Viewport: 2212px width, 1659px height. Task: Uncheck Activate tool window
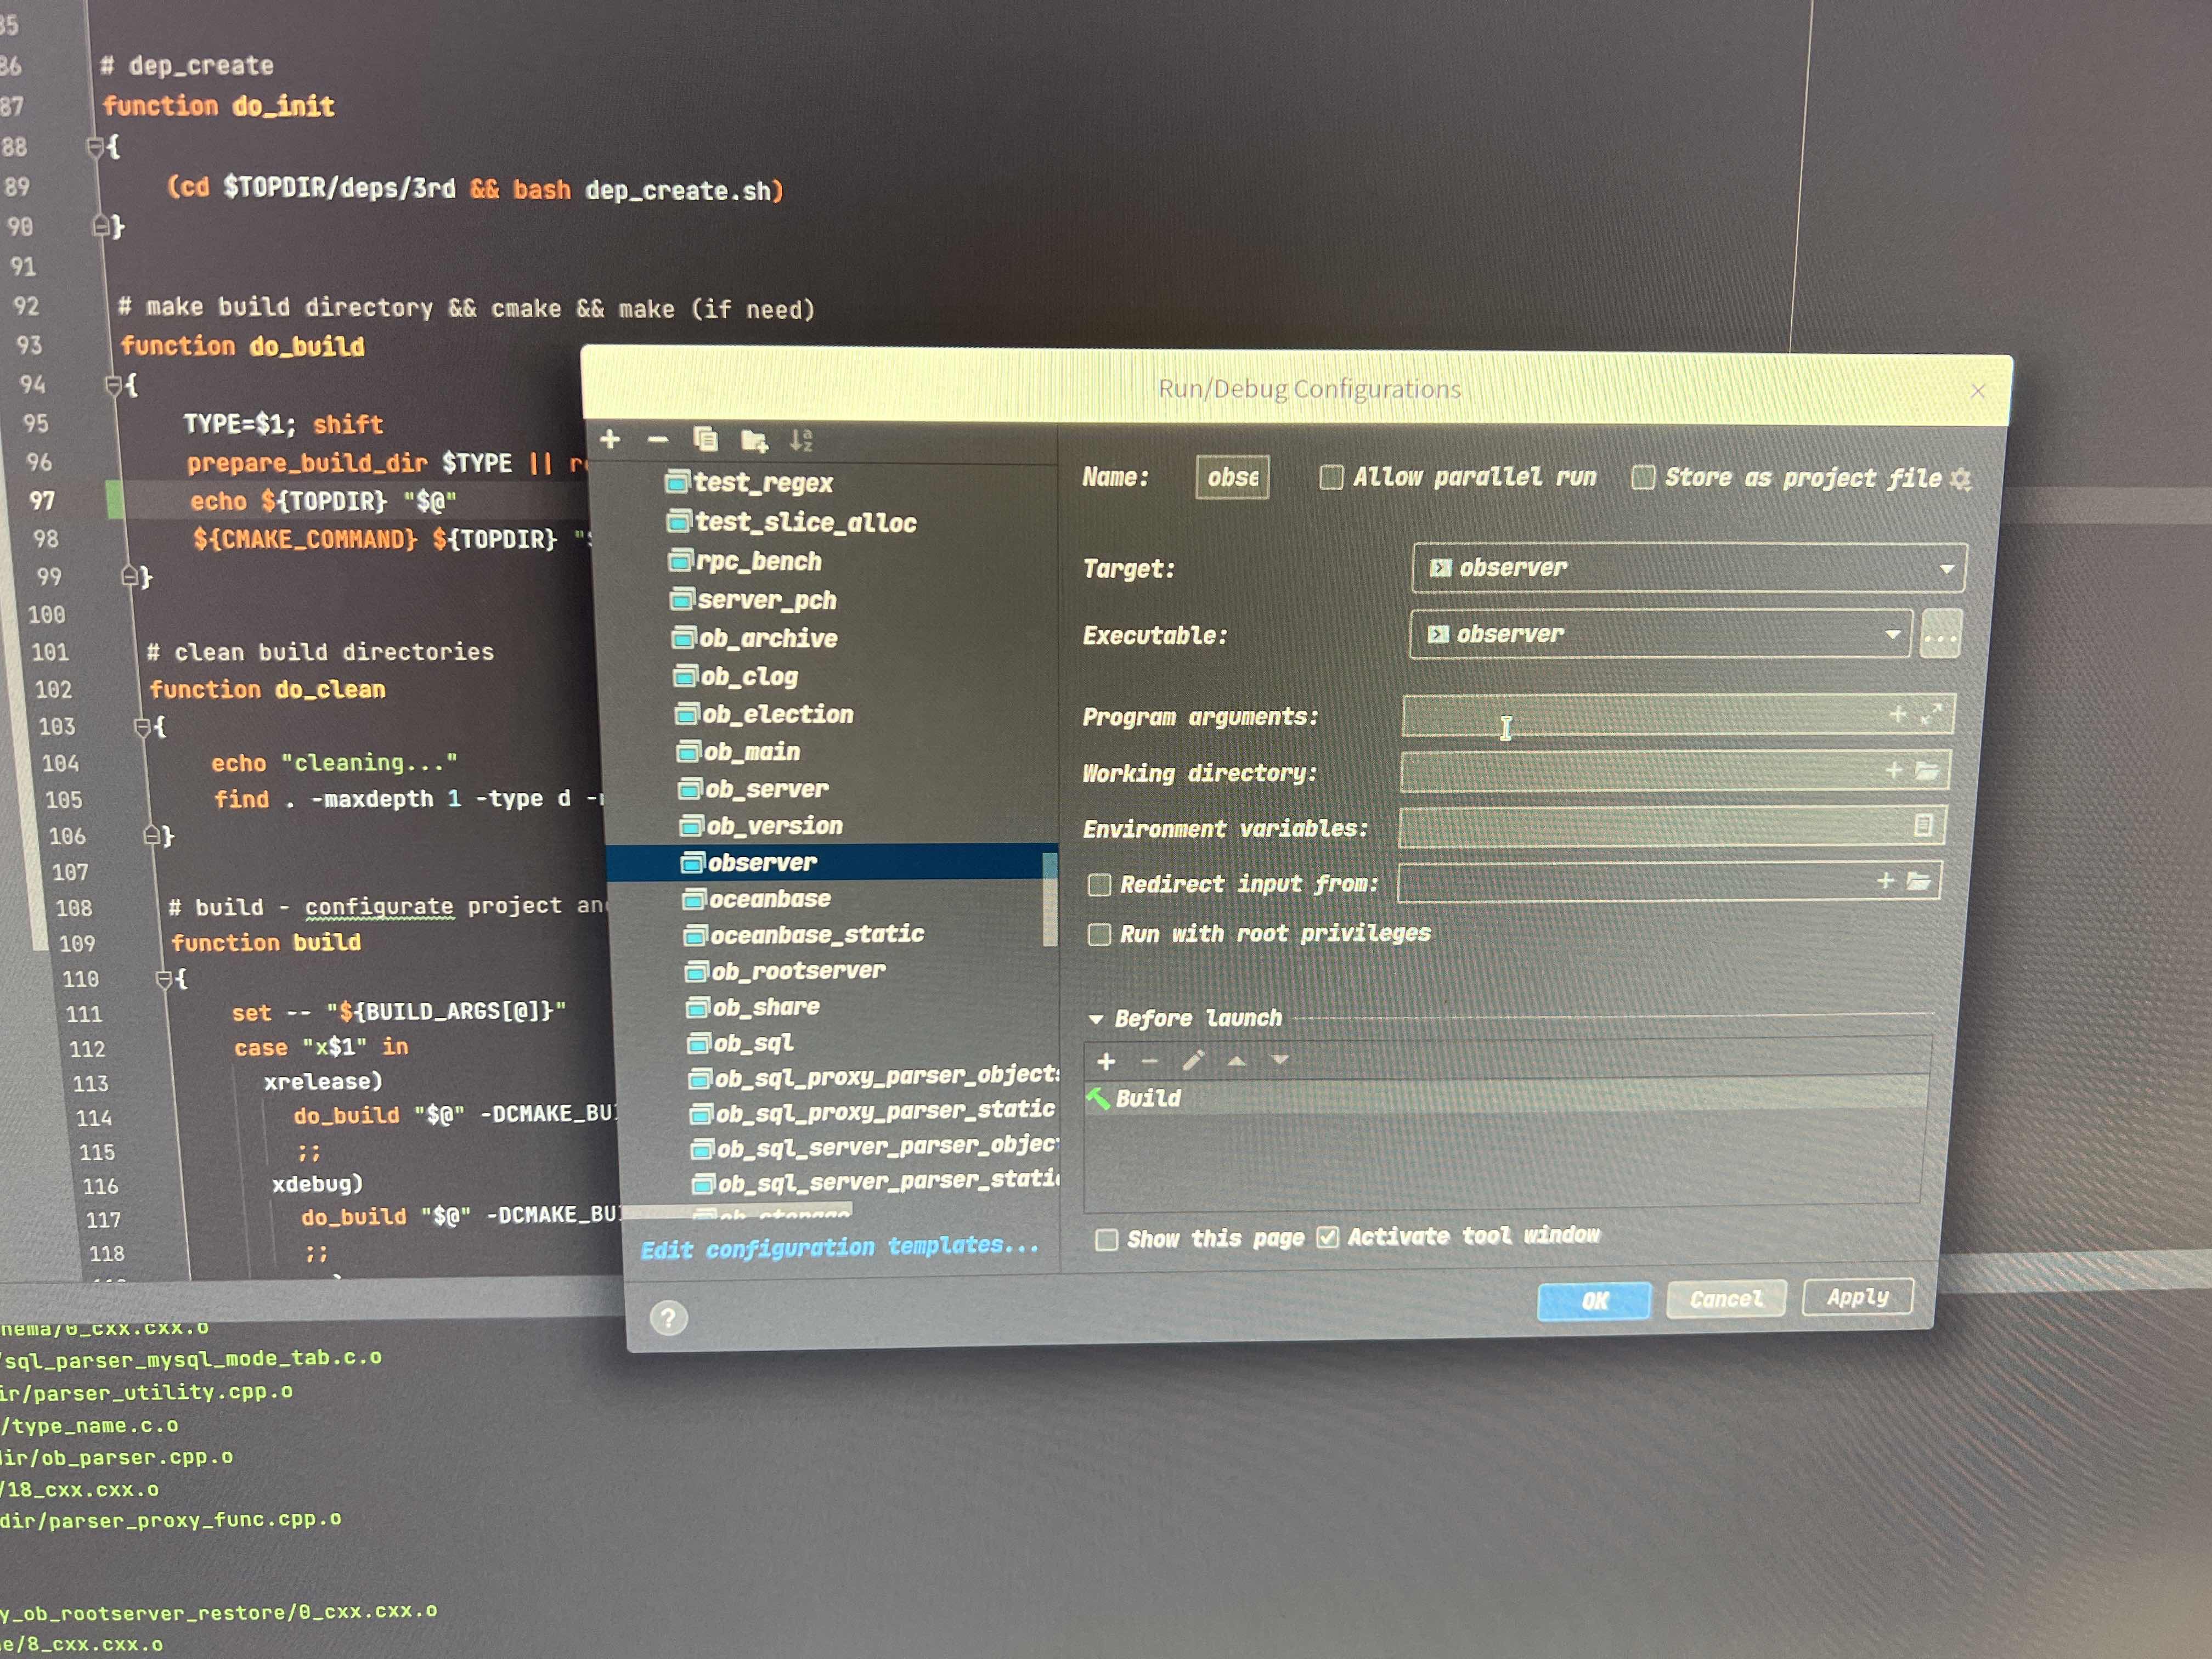pyautogui.click(x=1327, y=1237)
